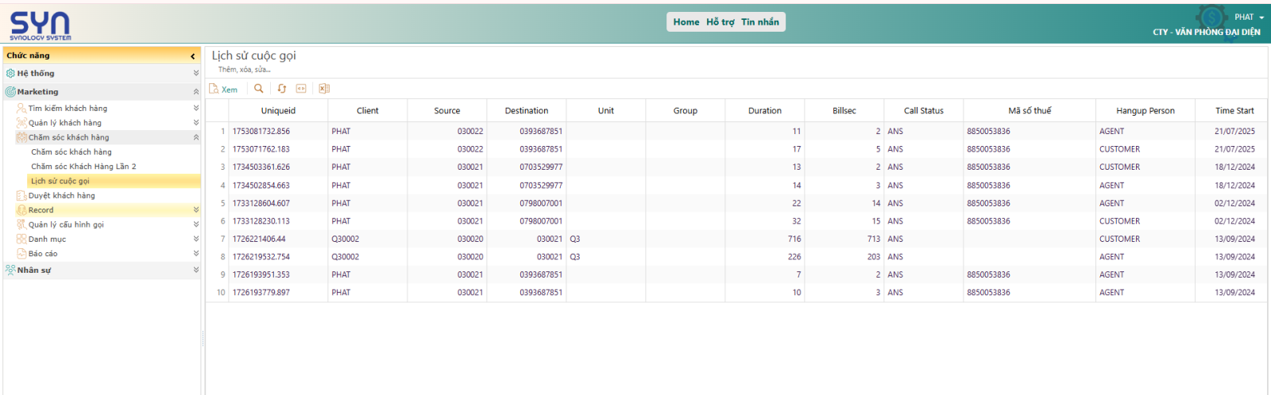
Task: Expand the Record submenu
Action: click(x=195, y=210)
